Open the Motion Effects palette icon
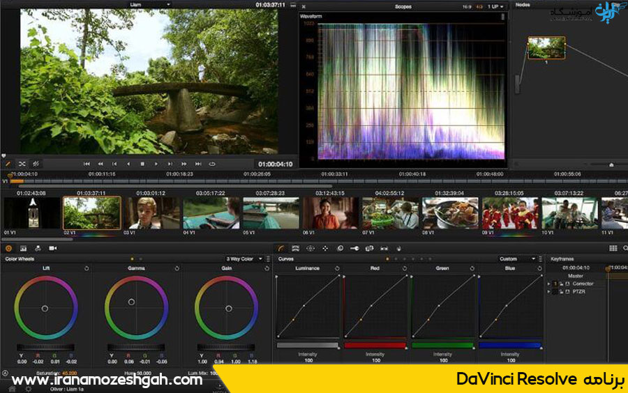Image resolution: width=628 pixels, height=393 pixels. click(38, 248)
